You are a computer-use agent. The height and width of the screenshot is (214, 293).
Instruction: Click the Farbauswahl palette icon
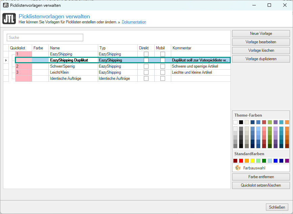[x=238, y=168]
